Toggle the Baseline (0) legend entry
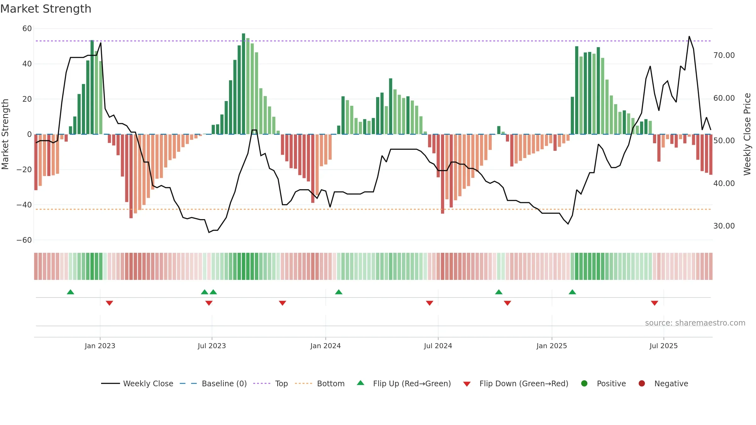 tap(213, 383)
